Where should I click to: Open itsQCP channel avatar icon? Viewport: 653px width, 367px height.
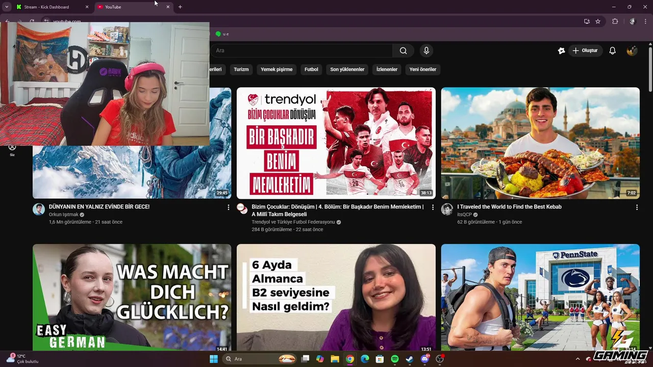(x=447, y=209)
